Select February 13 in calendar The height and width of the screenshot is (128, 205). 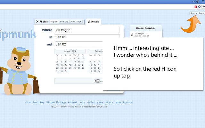[95, 65]
